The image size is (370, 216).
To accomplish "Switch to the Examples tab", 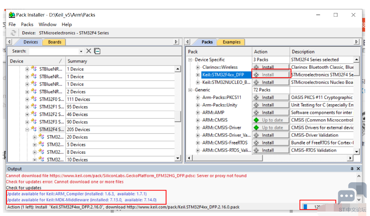I will pyautogui.click(x=232, y=42).
